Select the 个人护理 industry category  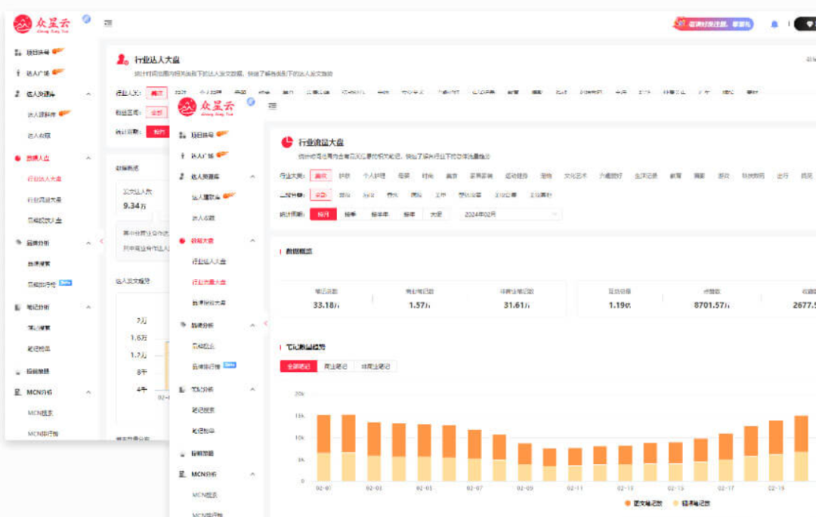[374, 176]
